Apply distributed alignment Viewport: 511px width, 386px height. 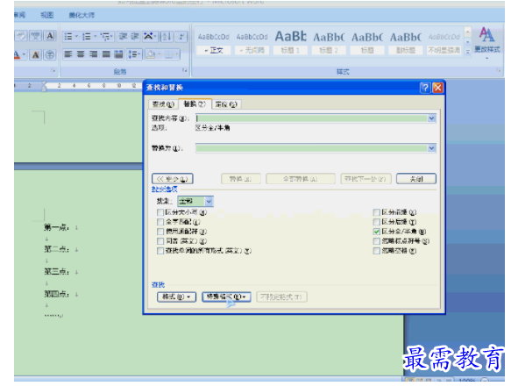pyautogui.click(x=119, y=54)
